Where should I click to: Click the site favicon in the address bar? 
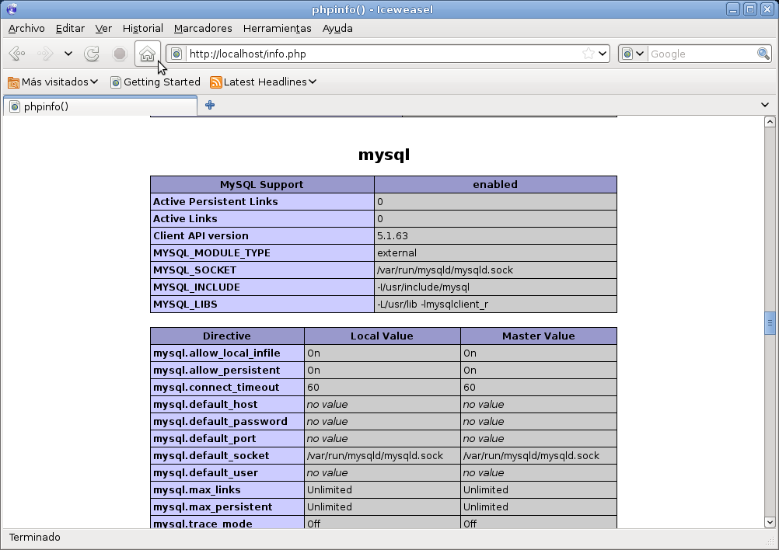click(176, 54)
